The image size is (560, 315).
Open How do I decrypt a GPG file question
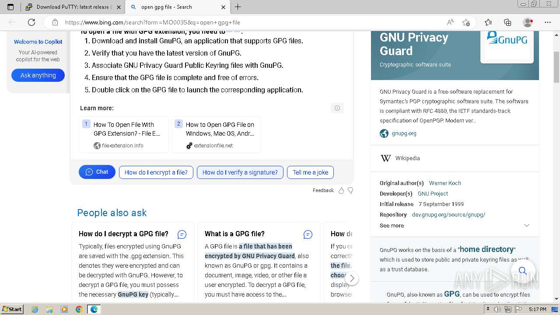123,234
